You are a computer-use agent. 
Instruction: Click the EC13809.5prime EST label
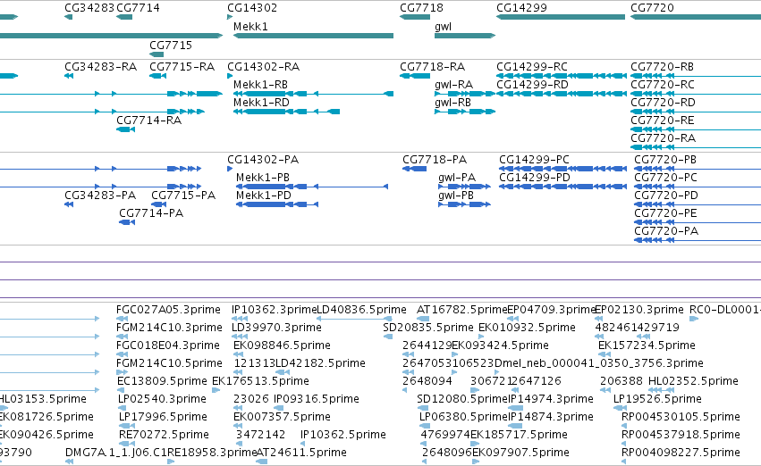[x=162, y=382]
